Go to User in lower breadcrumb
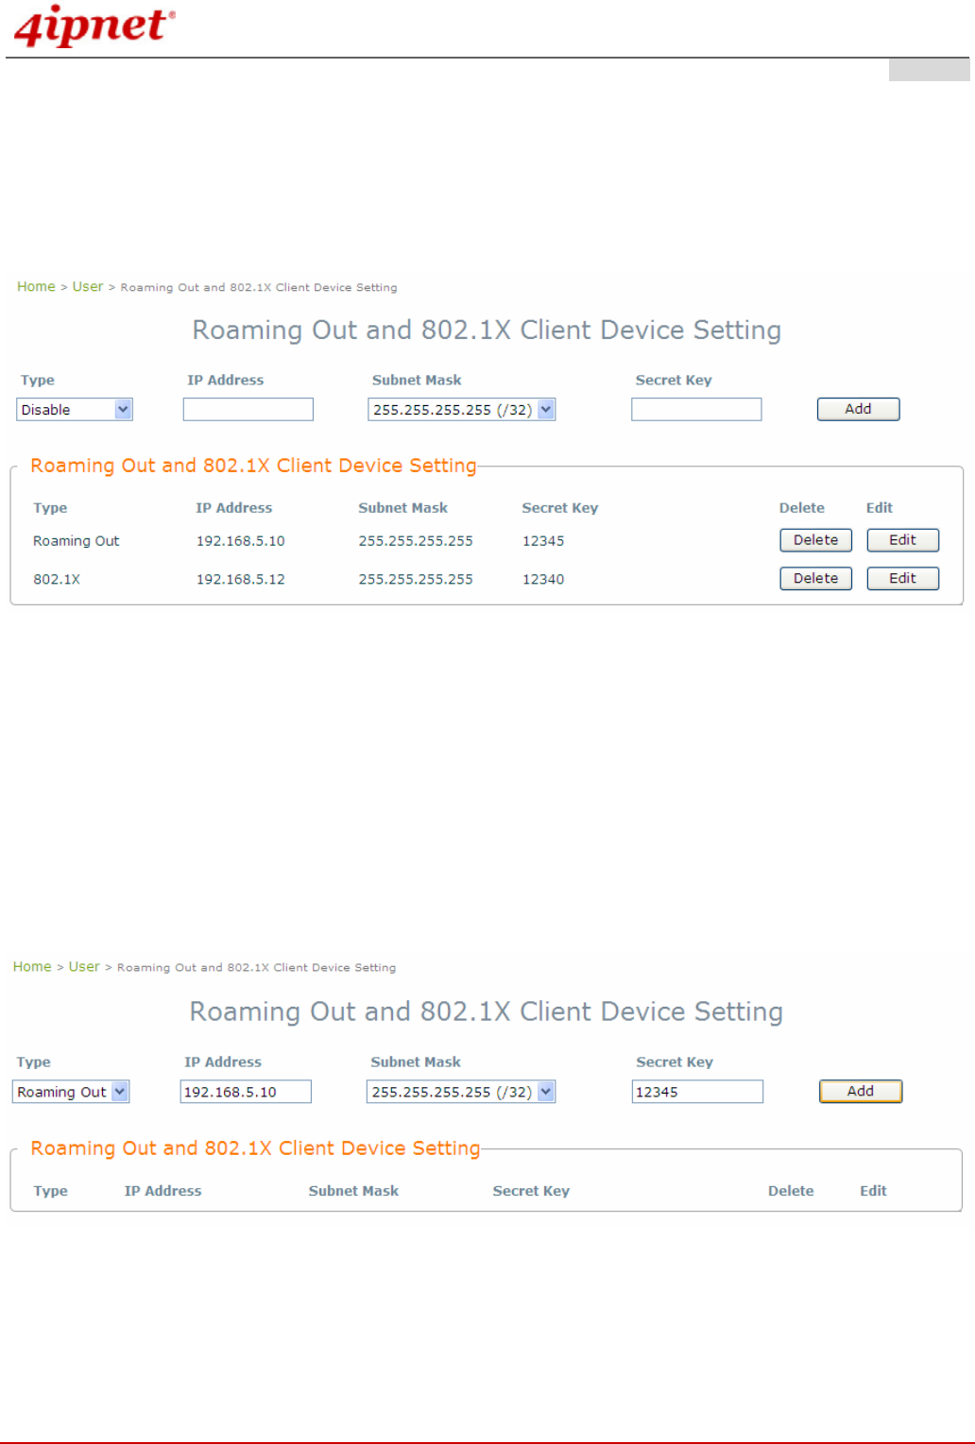975x1444 pixels. pos(84,966)
